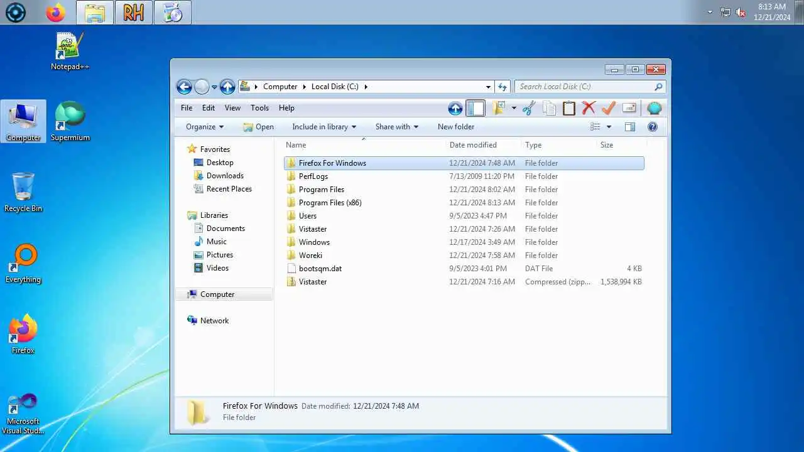Toggle the preview pane button

point(630,127)
